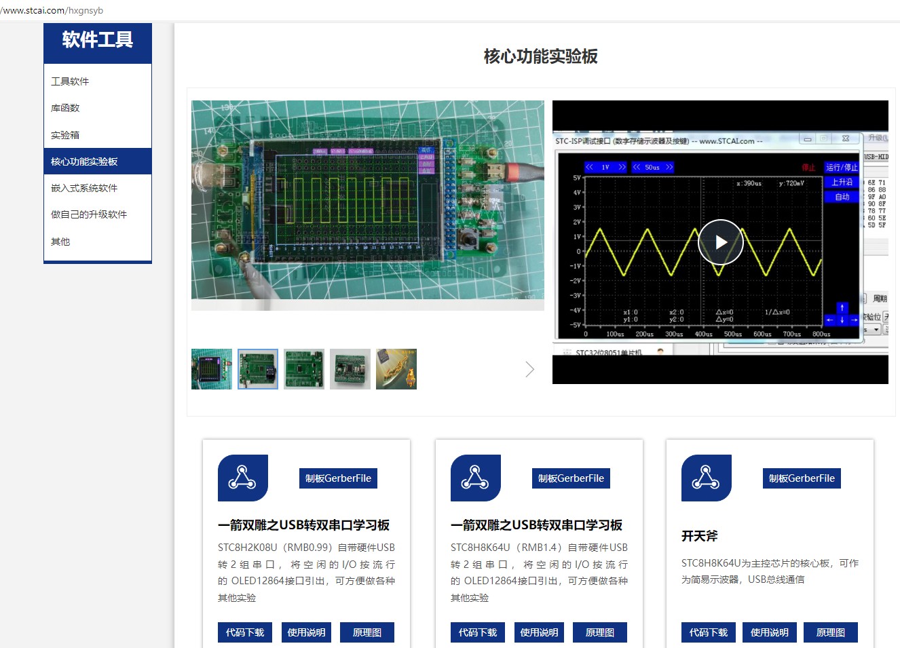Open 制板GerberFile for the 开天斧 card
The width and height of the screenshot is (900, 648).
802,478
